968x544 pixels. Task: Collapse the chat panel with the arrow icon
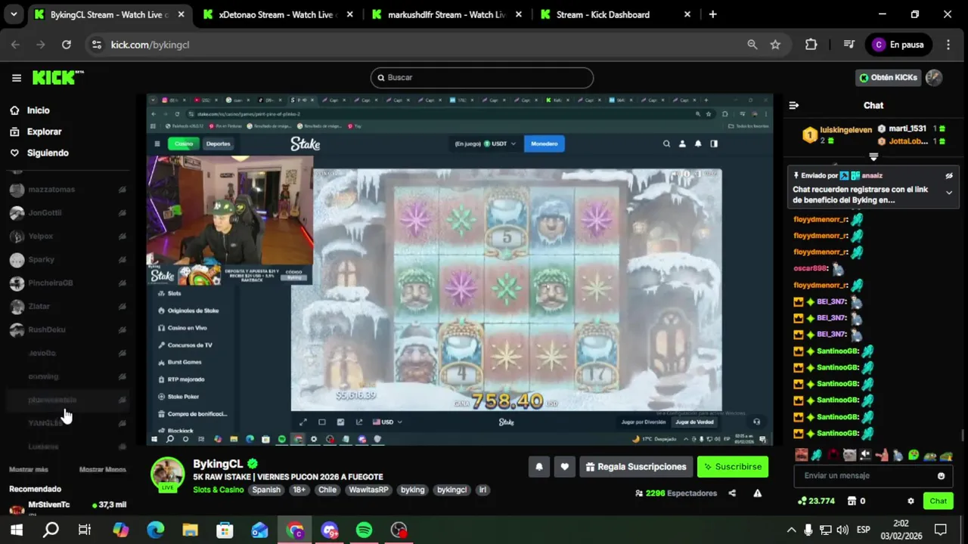(x=793, y=106)
